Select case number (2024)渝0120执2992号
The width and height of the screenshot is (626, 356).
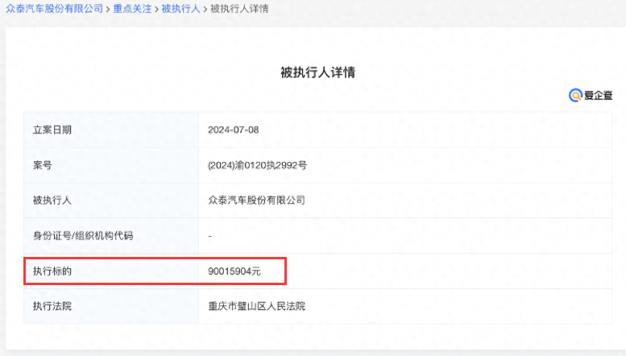[x=257, y=165]
